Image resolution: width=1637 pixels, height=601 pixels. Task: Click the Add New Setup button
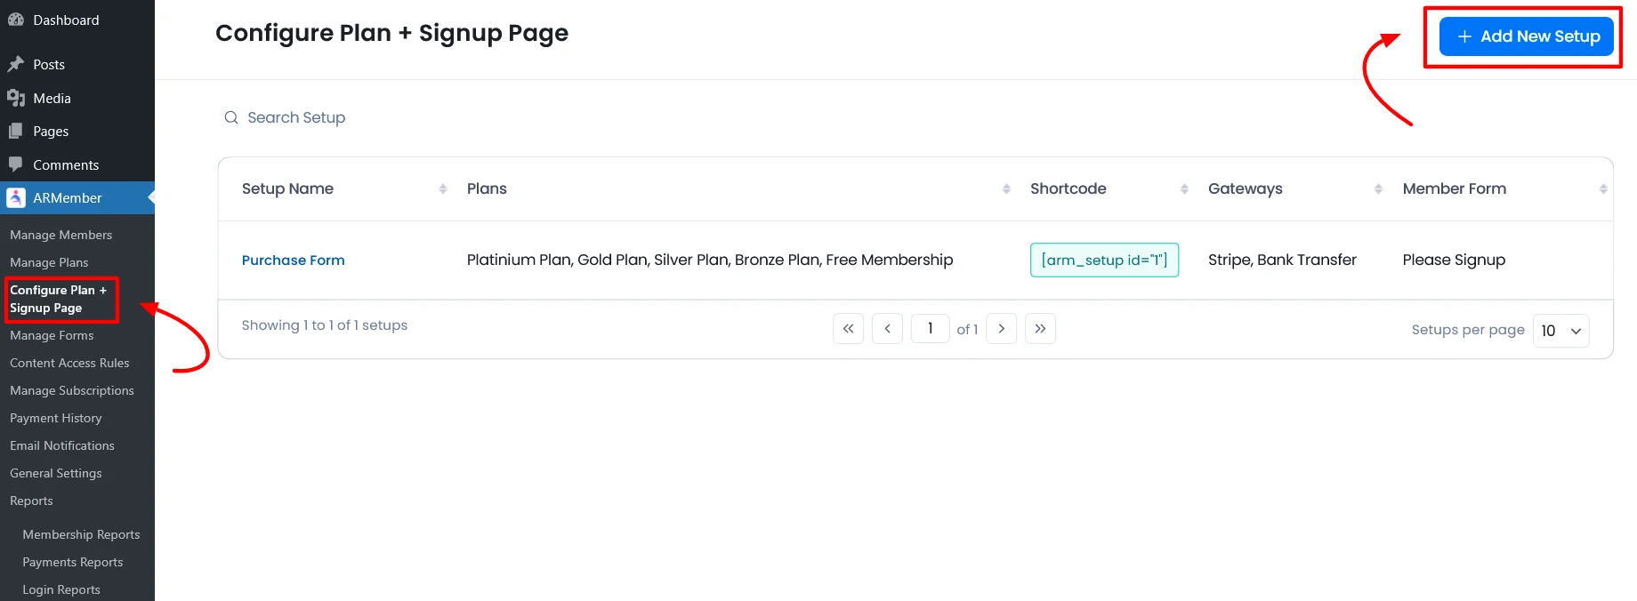coord(1527,36)
